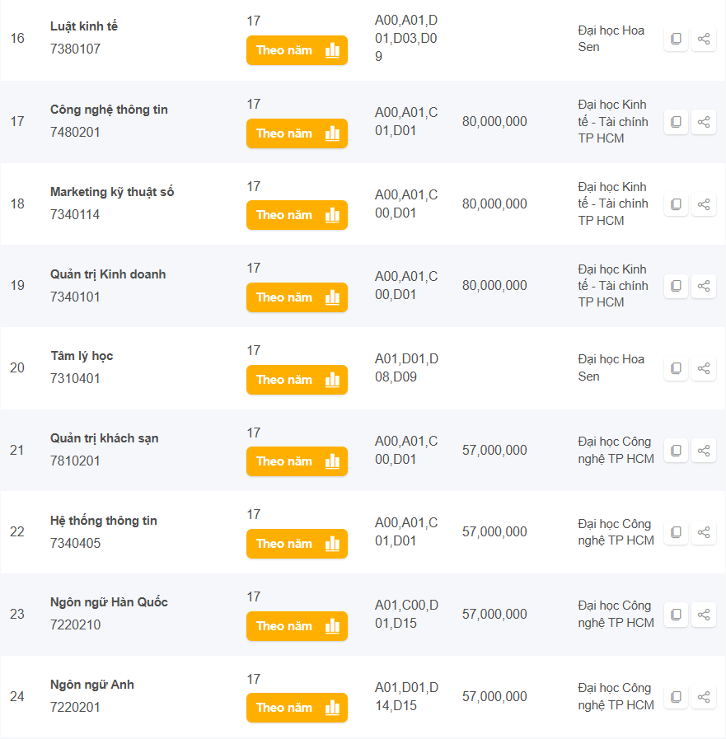726x739 pixels.
Task: Share the Tâm lý học row
Action: (704, 368)
